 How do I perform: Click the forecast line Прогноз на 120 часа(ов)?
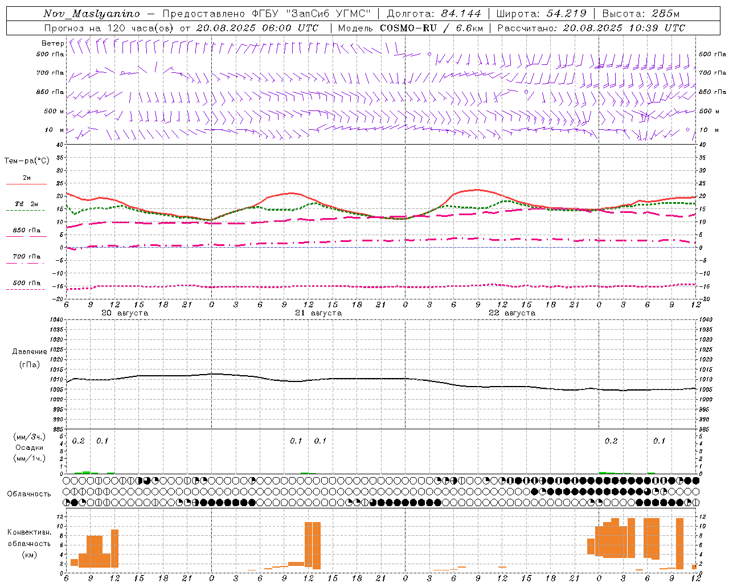click(109, 28)
